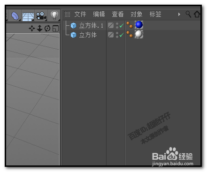Click the cube icon of 立方体

pyautogui.click(x=73, y=35)
